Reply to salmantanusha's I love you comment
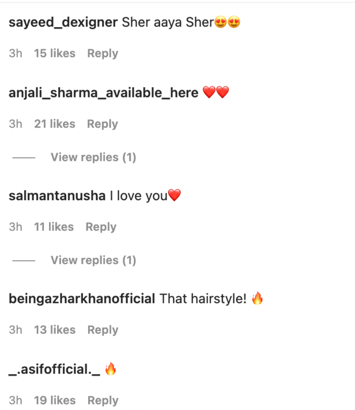The height and width of the screenshot is (410, 355). 101,227
